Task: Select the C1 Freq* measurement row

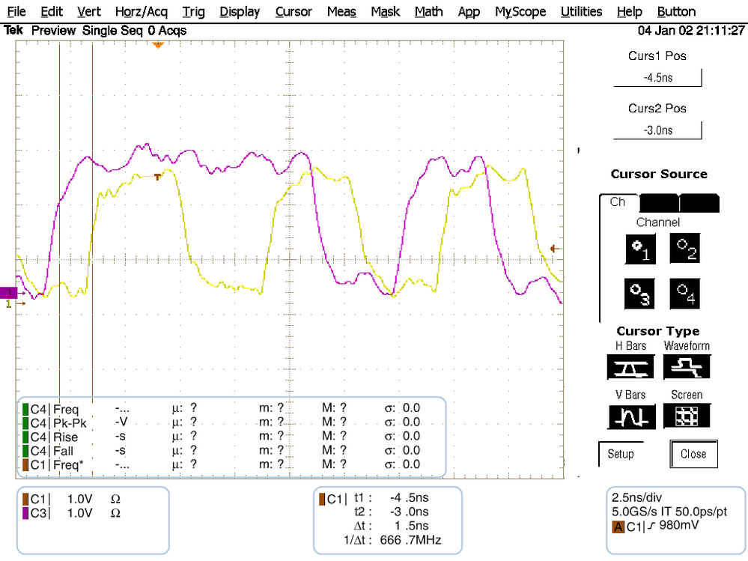Action: [x=222, y=464]
